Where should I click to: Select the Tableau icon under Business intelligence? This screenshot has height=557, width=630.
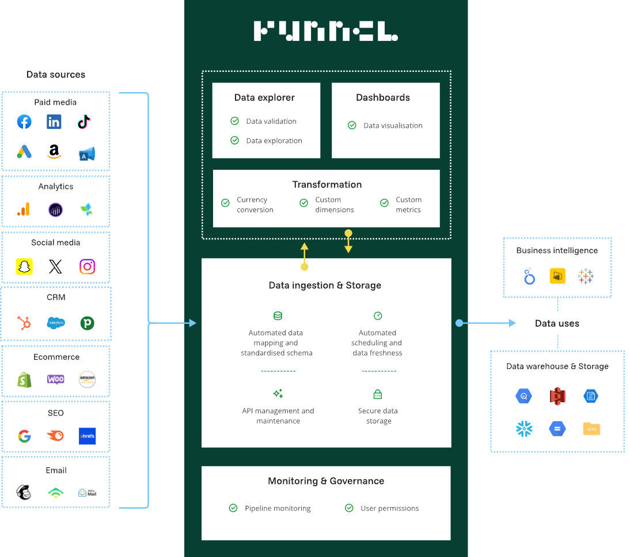coord(586,277)
